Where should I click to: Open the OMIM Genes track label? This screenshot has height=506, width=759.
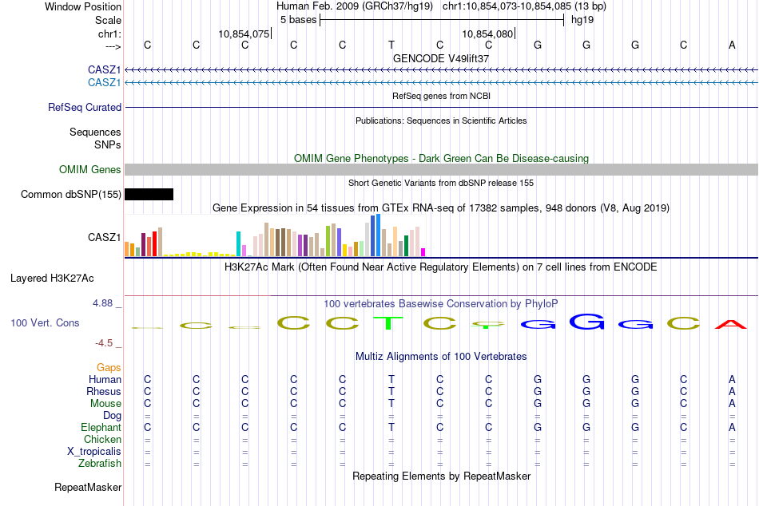click(x=90, y=169)
